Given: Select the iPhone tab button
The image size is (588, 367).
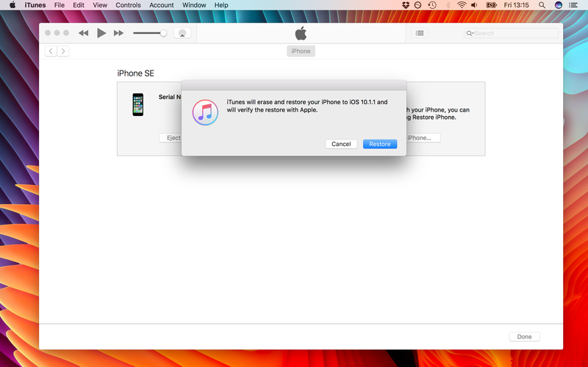Looking at the screenshot, I should point(301,51).
